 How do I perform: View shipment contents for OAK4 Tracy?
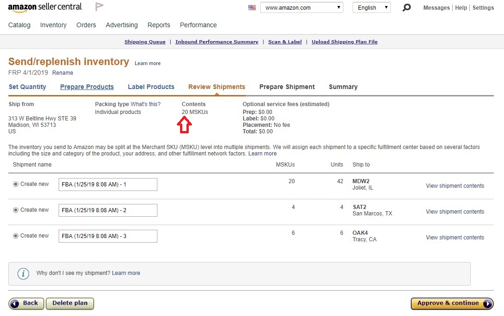point(455,237)
